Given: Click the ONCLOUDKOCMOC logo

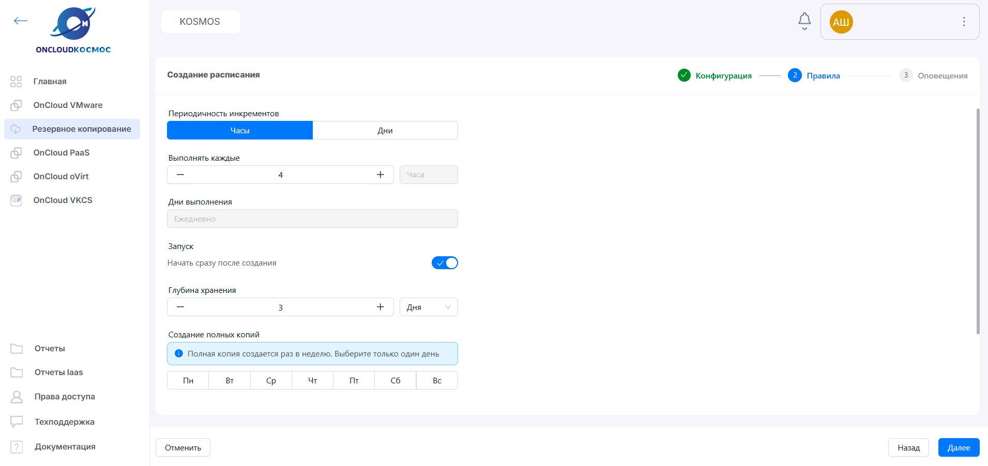Looking at the screenshot, I should pos(73,31).
